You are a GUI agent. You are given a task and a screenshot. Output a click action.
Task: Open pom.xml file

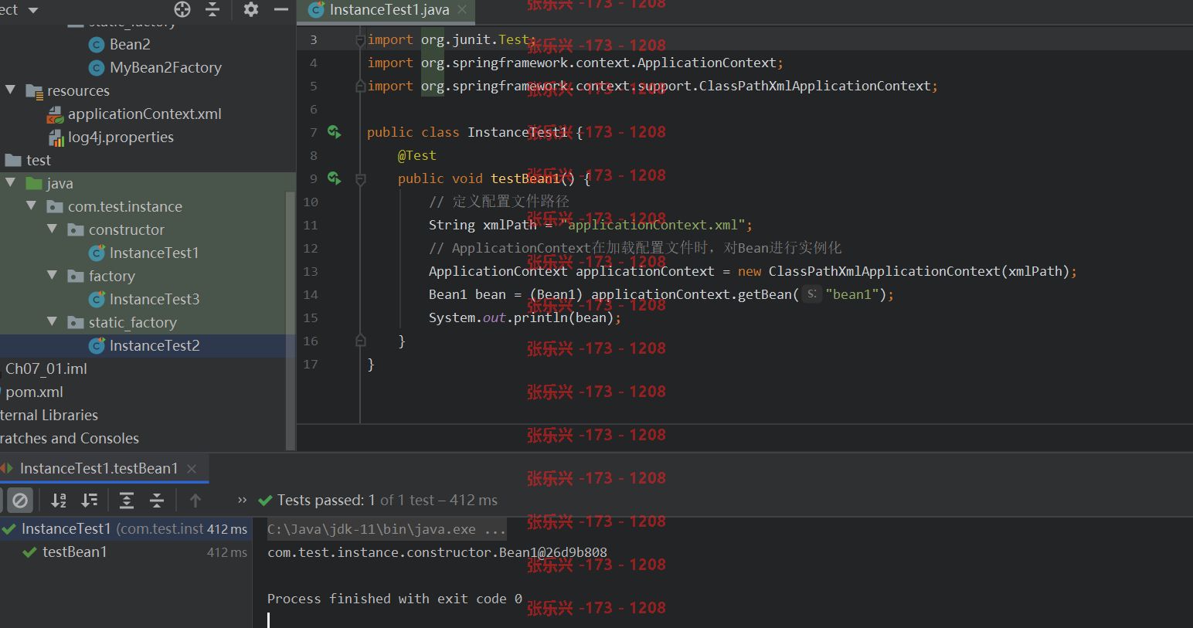tap(34, 392)
